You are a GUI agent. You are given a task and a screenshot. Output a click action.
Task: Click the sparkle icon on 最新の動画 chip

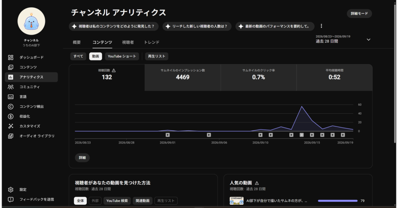pyautogui.click(x=241, y=26)
